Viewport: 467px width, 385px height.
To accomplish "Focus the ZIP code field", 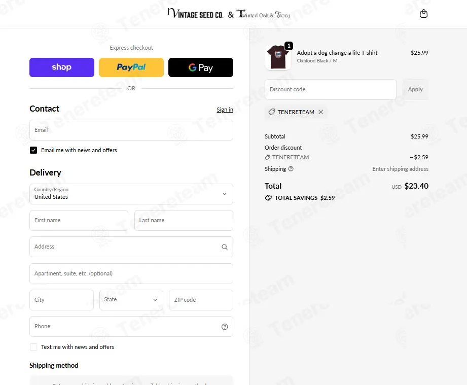I will [x=201, y=300].
